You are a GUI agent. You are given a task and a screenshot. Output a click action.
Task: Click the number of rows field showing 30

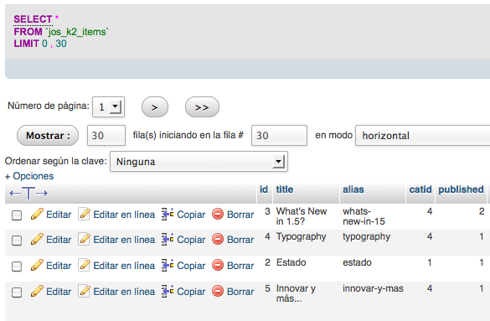106,135
